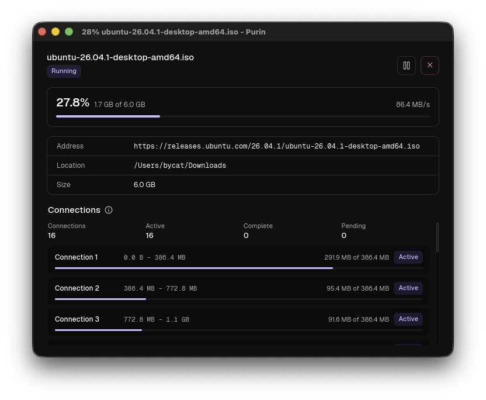Image resolution: width=486 pixels, height=400 pixels.
Task: Click the /Users/bycat/Downloads location path
Action: coord(180,165)
